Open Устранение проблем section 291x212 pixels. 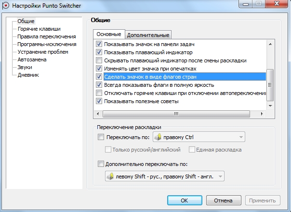(x=43, y=52)
